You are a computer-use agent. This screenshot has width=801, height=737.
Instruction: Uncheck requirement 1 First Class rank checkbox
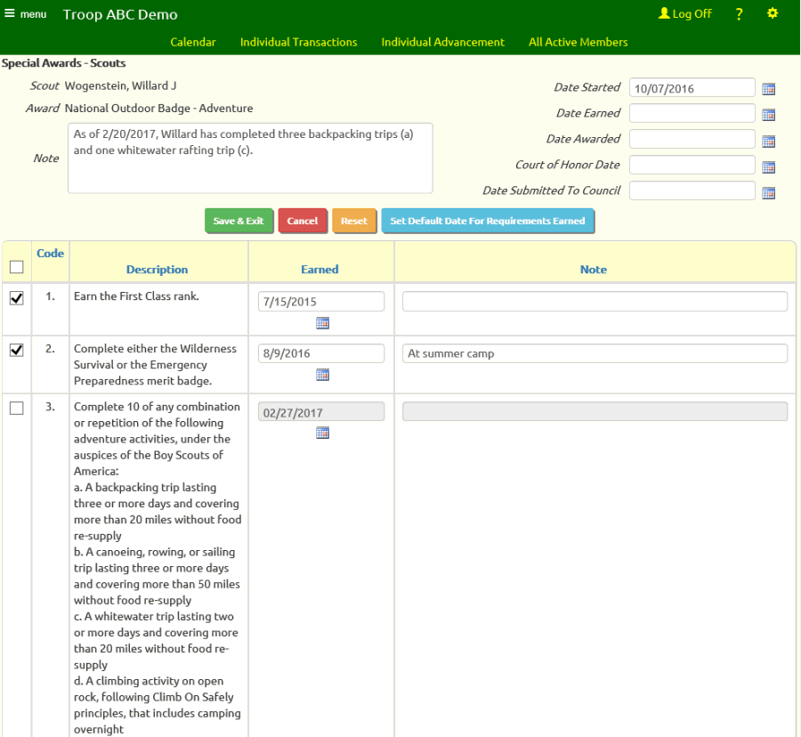coord(16,298)
